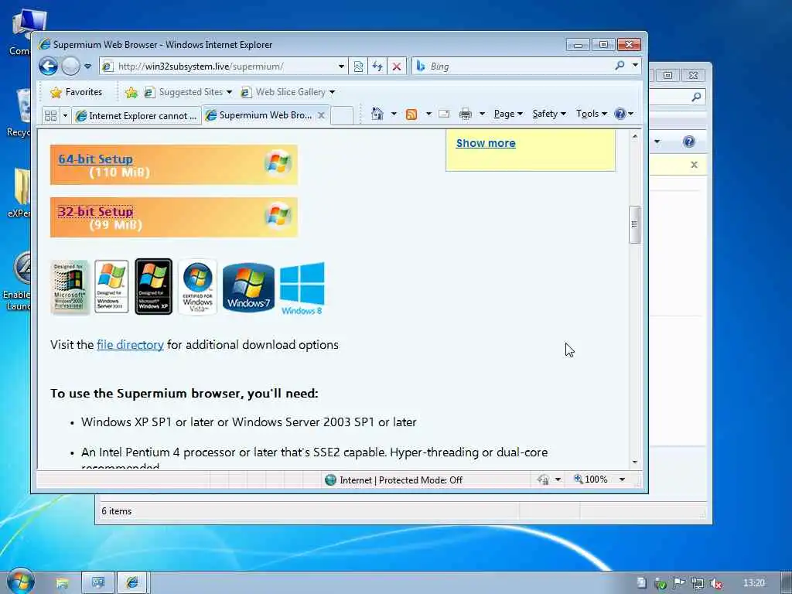Open the Page menu
Image resolution: width=792 pixels, height=594 pixels.
[x=508, y=114]
